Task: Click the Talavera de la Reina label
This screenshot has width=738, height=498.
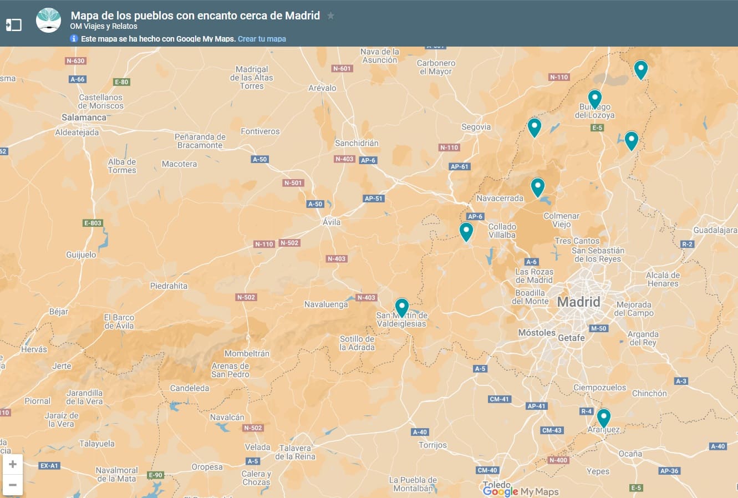Action: tap(296, 453)
